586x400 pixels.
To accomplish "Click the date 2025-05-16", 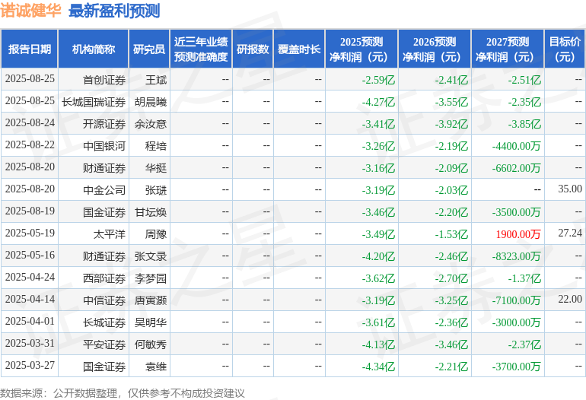I will [30, 255].
